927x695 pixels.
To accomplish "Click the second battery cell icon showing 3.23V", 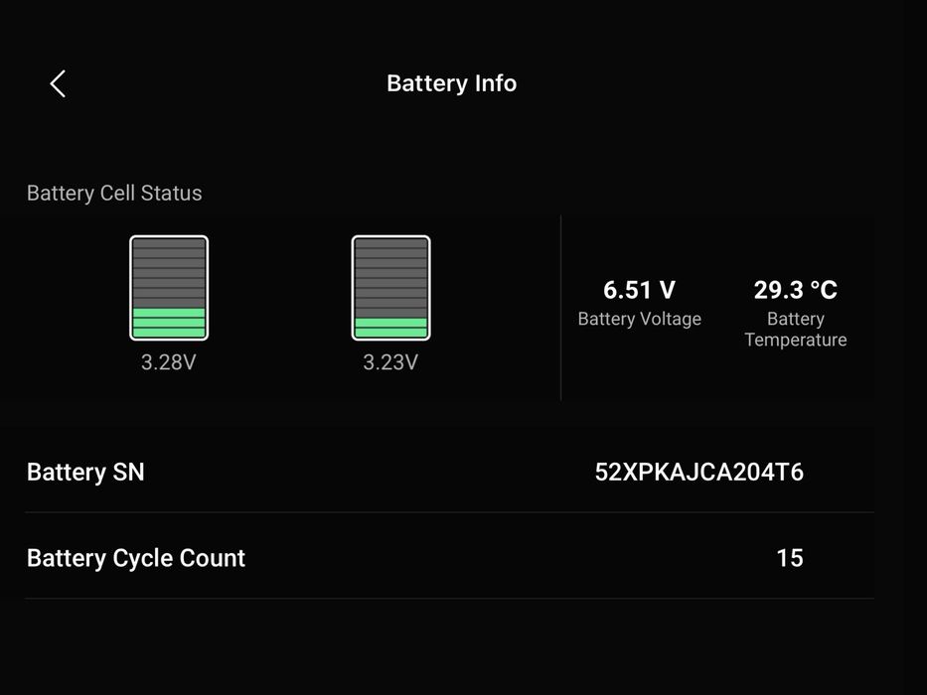I will [390, 288].
